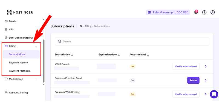Sort by Auto-renewal column arrow

click(148, 55)
